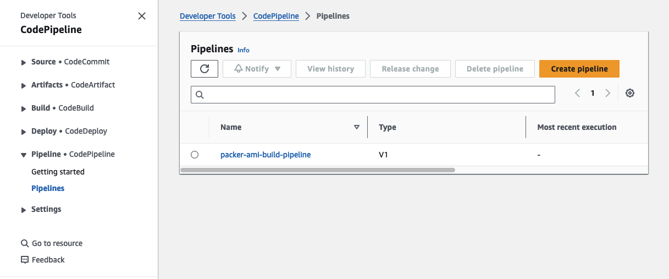Open table preferences gear icon
Screen dimensions: 669x279
point(630,93)
